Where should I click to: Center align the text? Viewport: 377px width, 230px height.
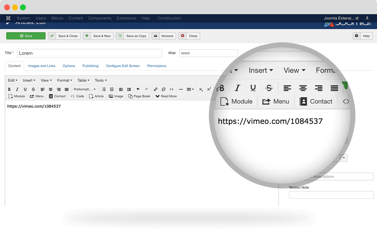pyautogui.click(x=51, y=89)
